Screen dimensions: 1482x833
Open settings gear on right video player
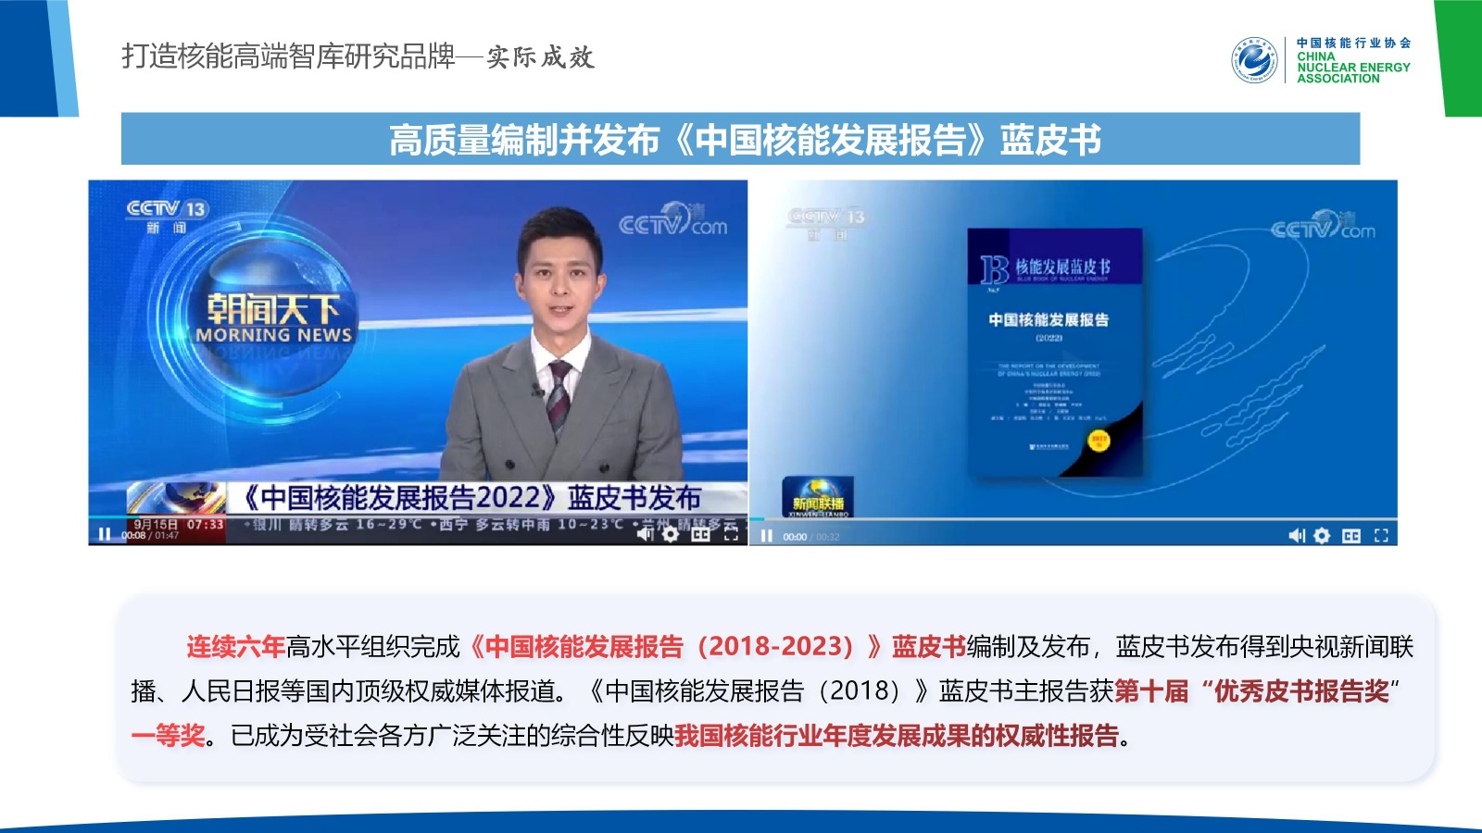1322,536
